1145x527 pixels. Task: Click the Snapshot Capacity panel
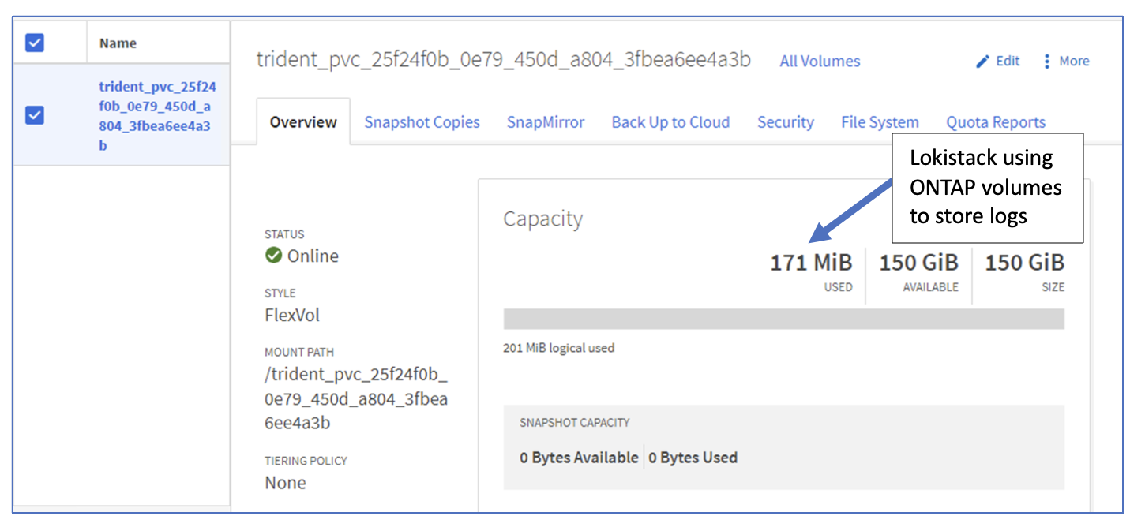pyautogui.click(x=783, y=447)
